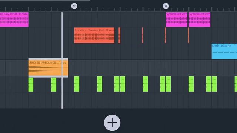Select the orange RGD_BS_M-BOUNCE wav clip

pyautogui.click(x=48, y=68)
